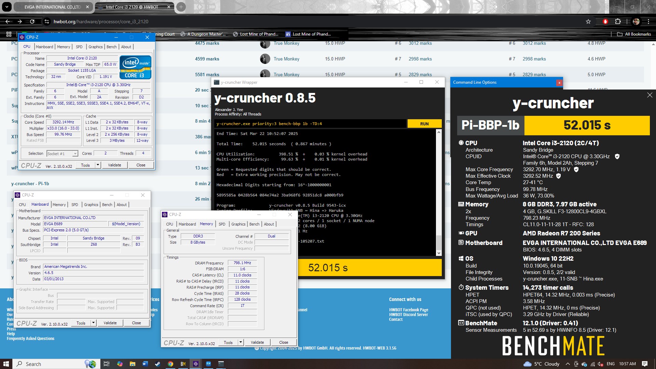
Task: Switch to the EVGA INTERNATIONAL Chrome tab
Action: point(53,7)
